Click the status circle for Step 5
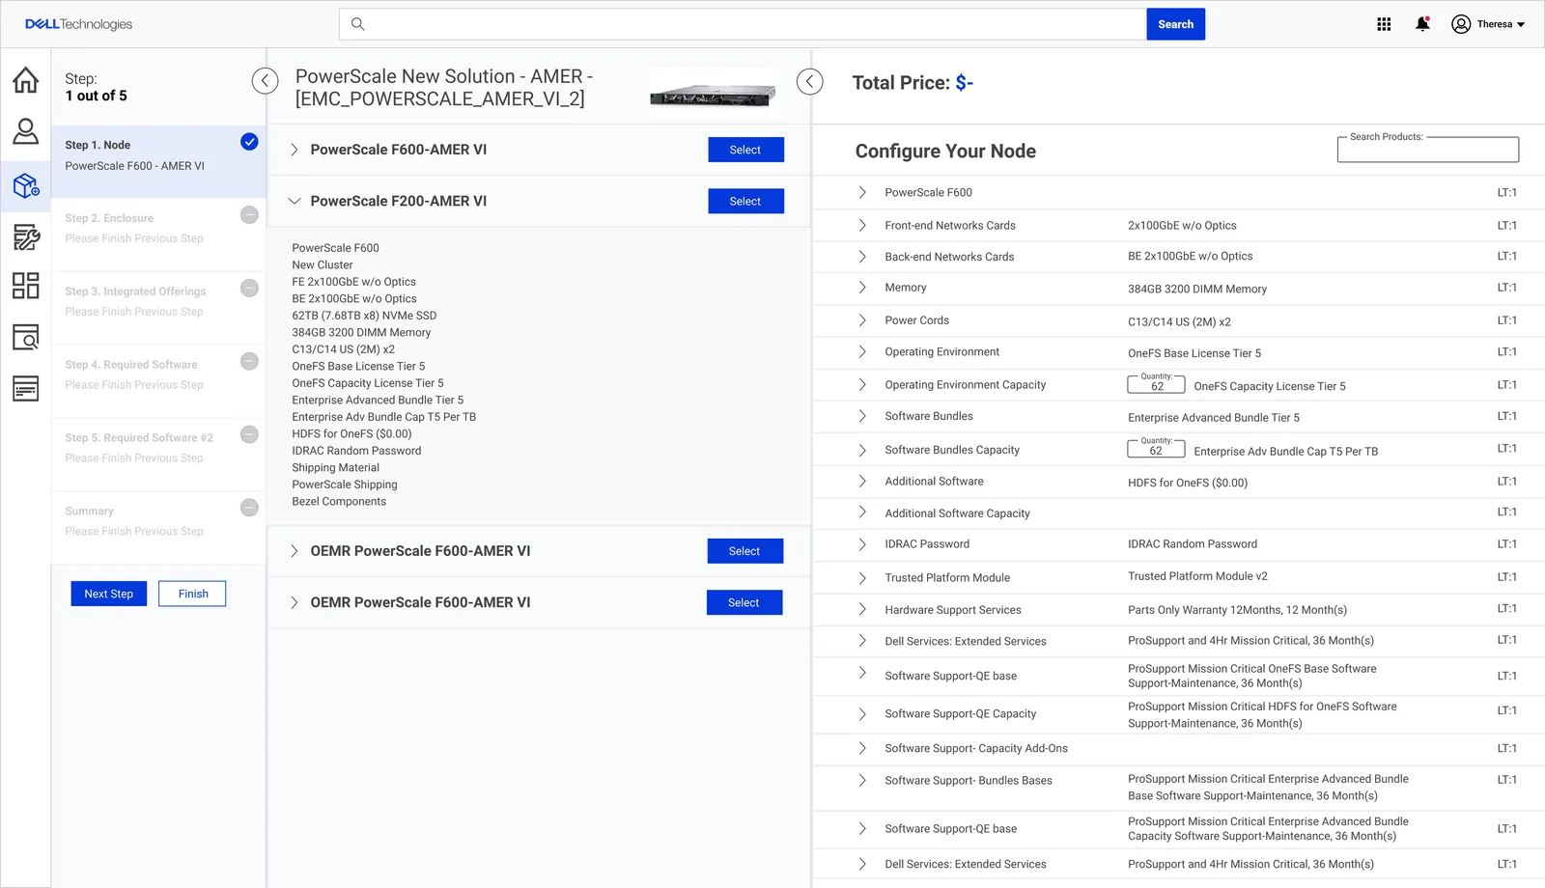 [249, 434]
